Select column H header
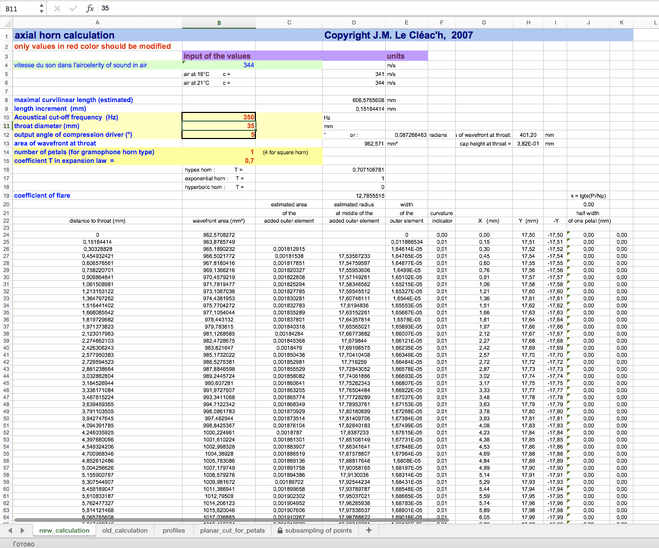Screen dimensions: 659x548 point(528,23)
